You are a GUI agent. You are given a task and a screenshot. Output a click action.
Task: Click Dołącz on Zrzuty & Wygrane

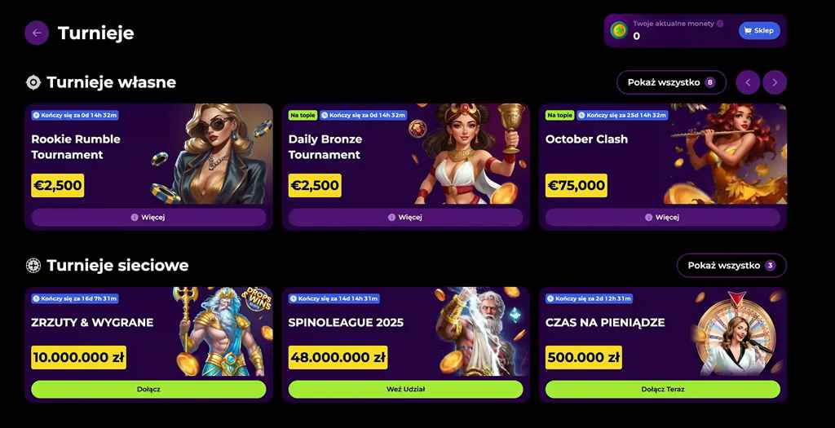tap(148, 389)
